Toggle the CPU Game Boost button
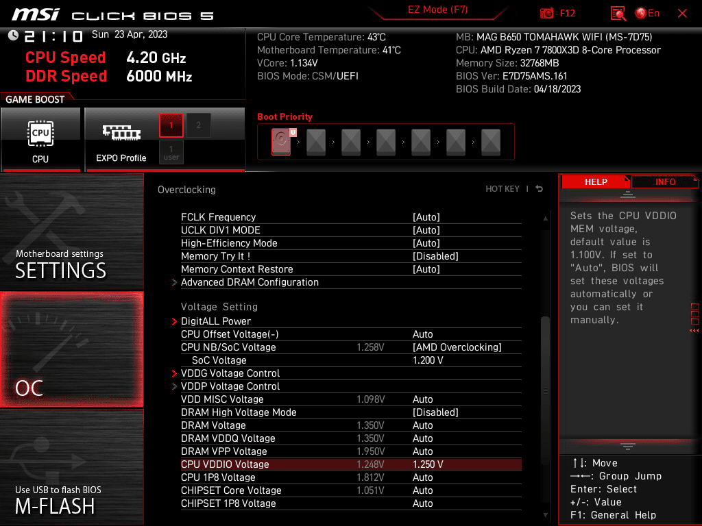The height and width of the screenshot is (526, 702). 40,140
